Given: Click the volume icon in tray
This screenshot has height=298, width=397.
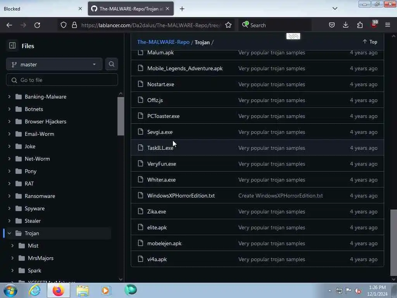Looking at the screenshot, I should tap(358, 291).
